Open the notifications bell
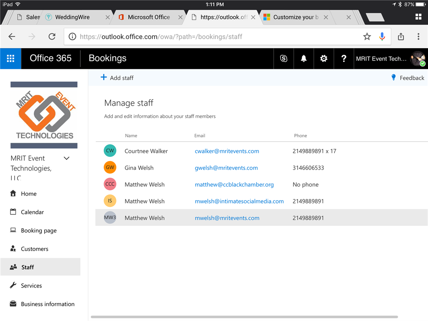Viewport: 428px width, 321px height. 303,59
